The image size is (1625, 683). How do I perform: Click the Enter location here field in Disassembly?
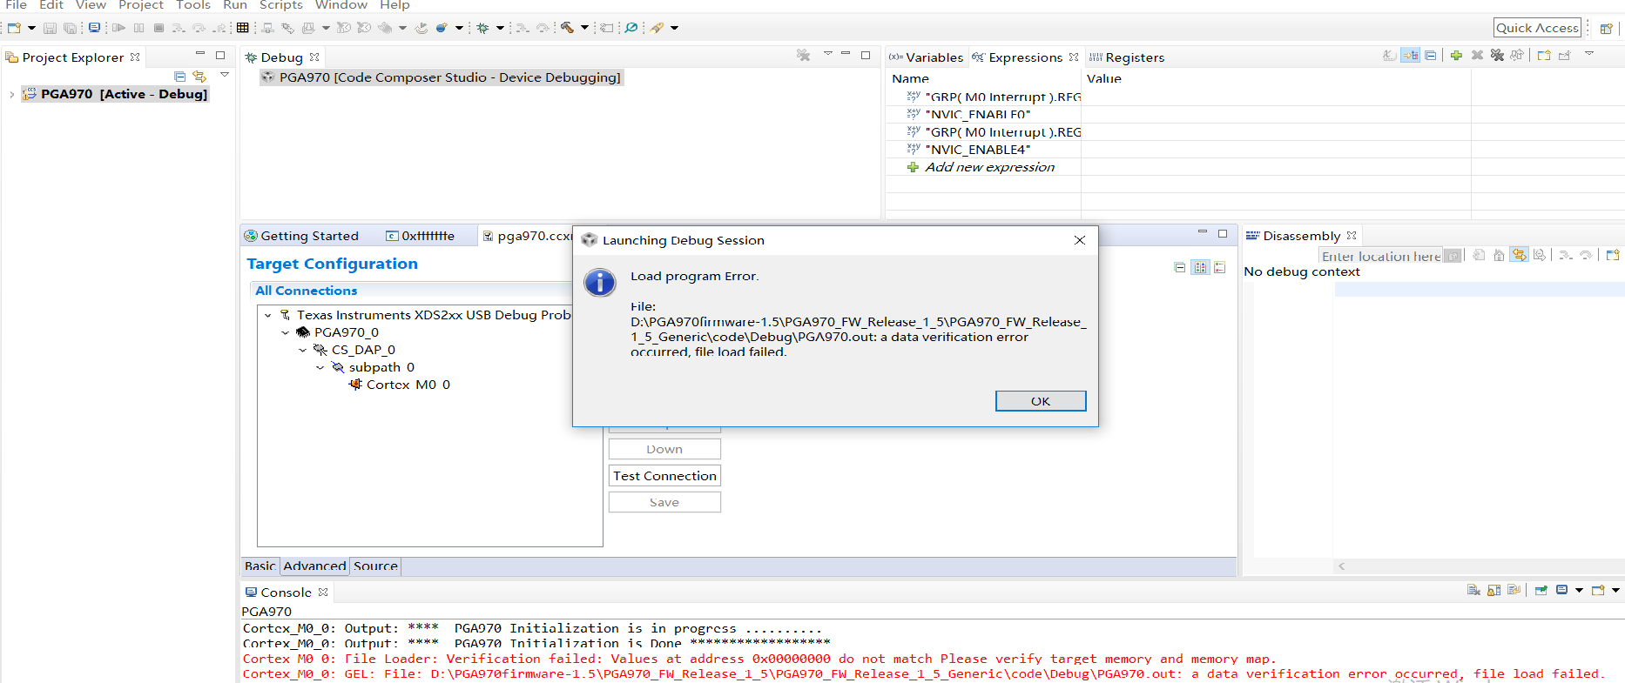point(1381,256)
